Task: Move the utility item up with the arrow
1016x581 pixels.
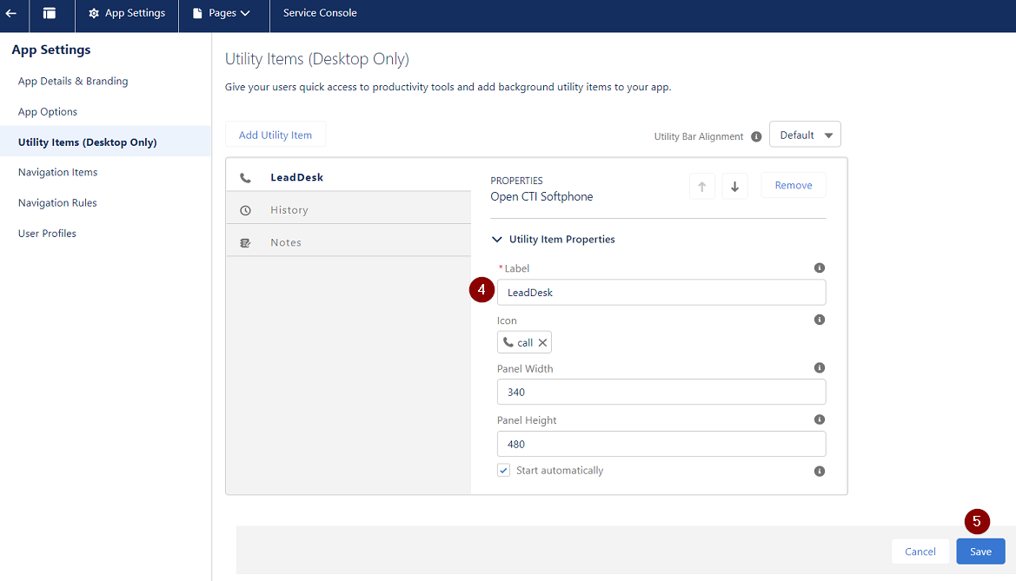Action: click(701, 187)
